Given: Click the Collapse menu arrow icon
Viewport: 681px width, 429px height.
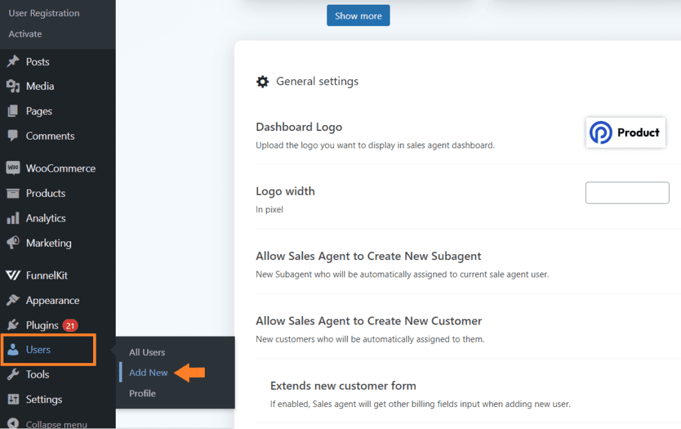Looking at the screenshot, I should [x=13, y=424].
